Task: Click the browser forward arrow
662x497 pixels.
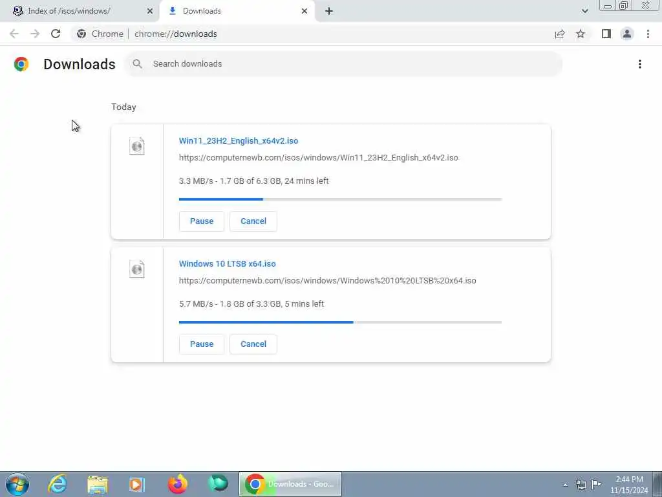Action: click(35, 34)
